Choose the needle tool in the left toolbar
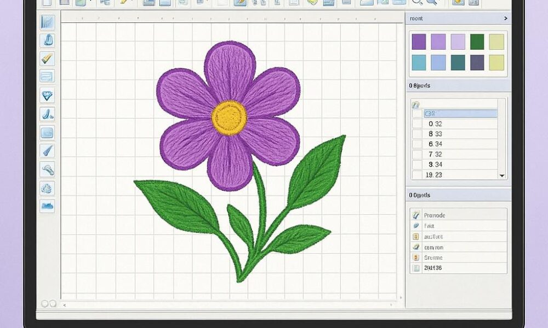 (47, 151)
